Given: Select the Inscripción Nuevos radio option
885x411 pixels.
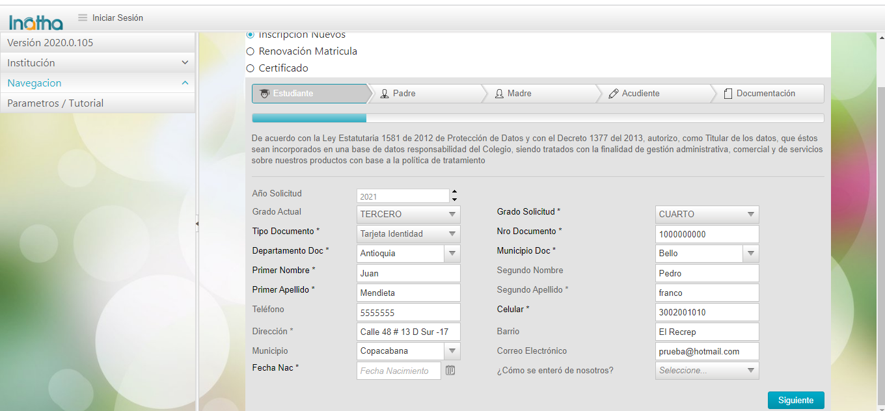Looking at the screenshot, I should (x=251, y=34).
